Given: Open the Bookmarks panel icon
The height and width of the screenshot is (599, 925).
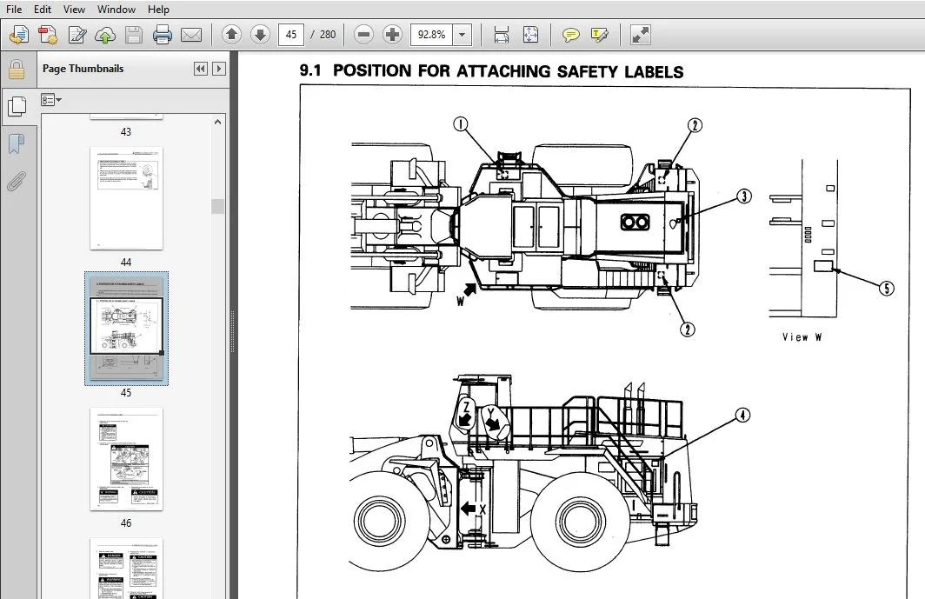Looking at the screenshot, I should coord(17,143).
